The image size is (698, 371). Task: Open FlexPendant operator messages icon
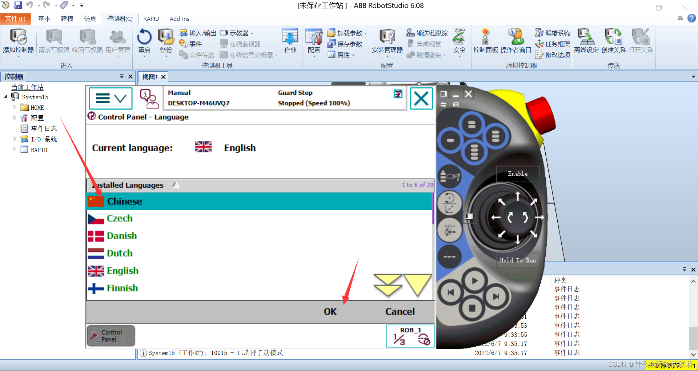pyautogui.click(x=149, y=98)
